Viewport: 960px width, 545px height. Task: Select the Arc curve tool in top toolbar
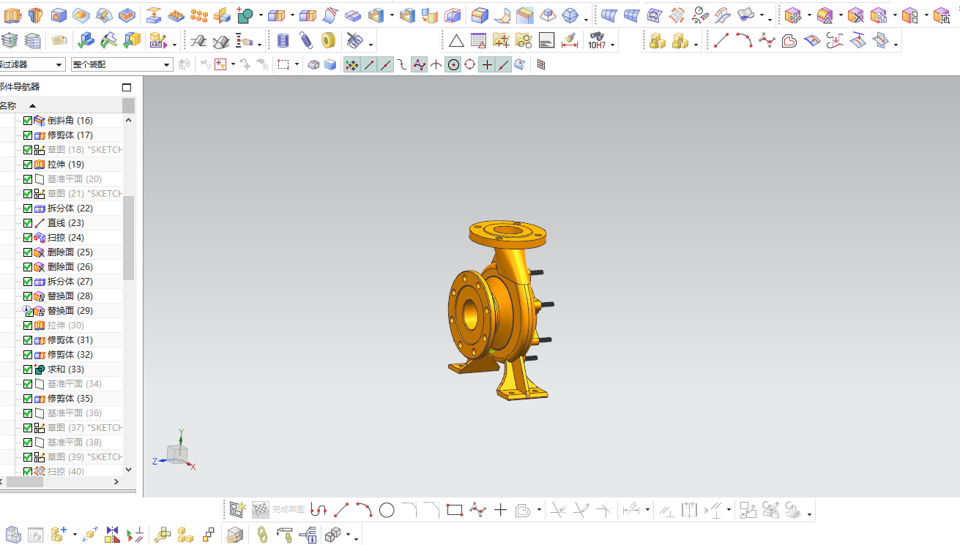point(744,41)
